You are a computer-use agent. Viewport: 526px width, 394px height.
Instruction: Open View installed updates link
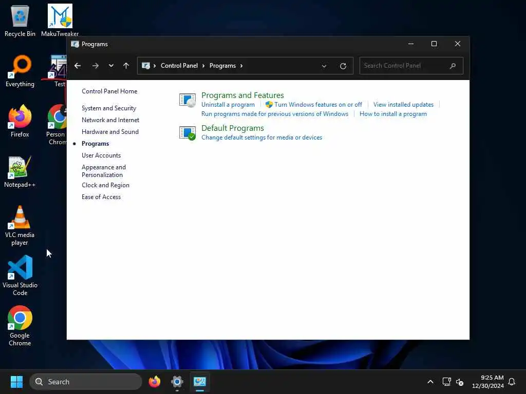tap(404, 105)
